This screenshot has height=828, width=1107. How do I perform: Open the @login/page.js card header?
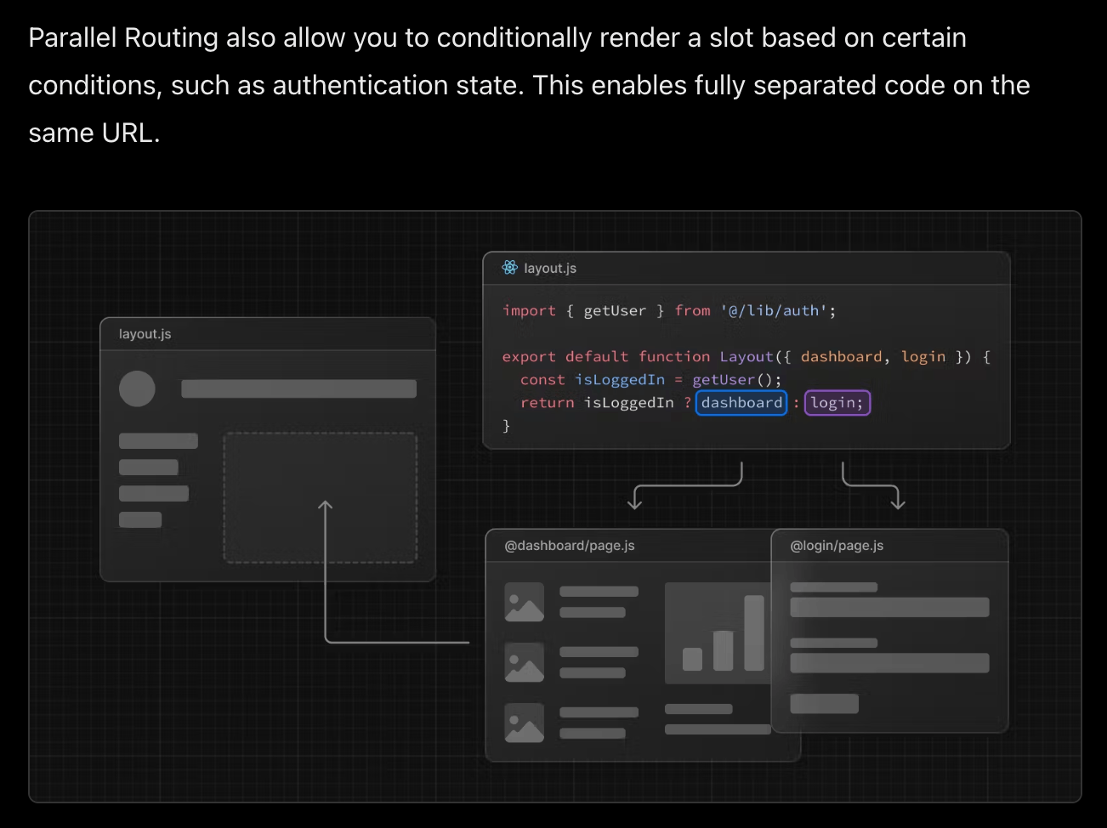837,545
